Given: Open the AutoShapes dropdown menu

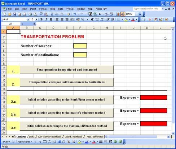Looking at the screenshot, I should coord(25,142).
